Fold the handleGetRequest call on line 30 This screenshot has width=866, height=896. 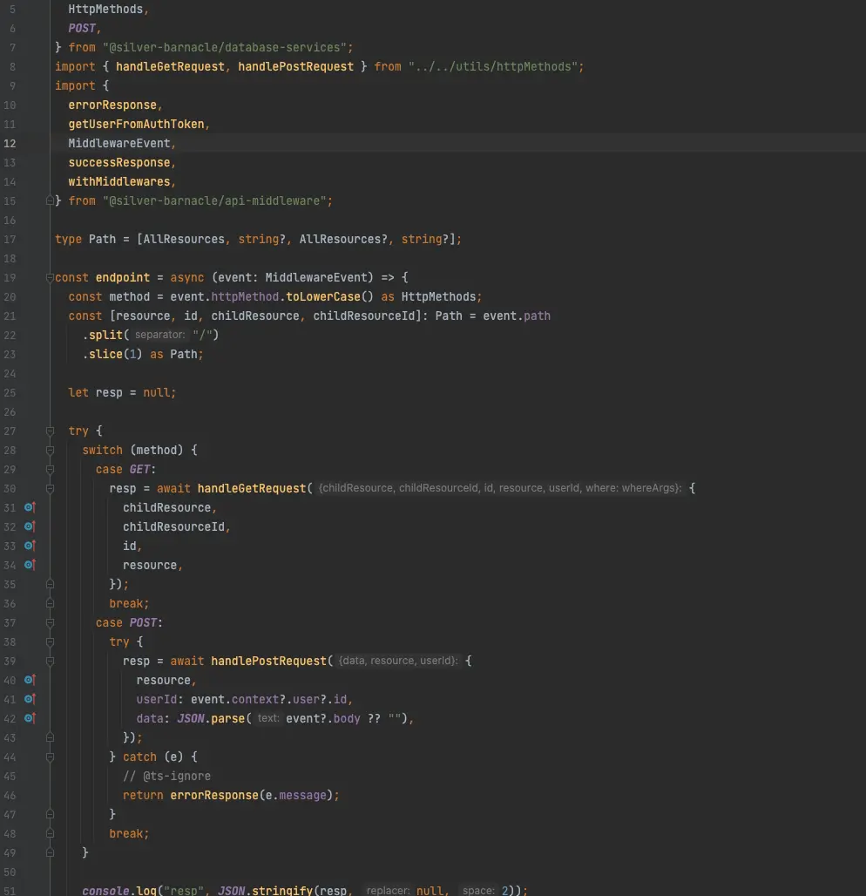point(50,489)
